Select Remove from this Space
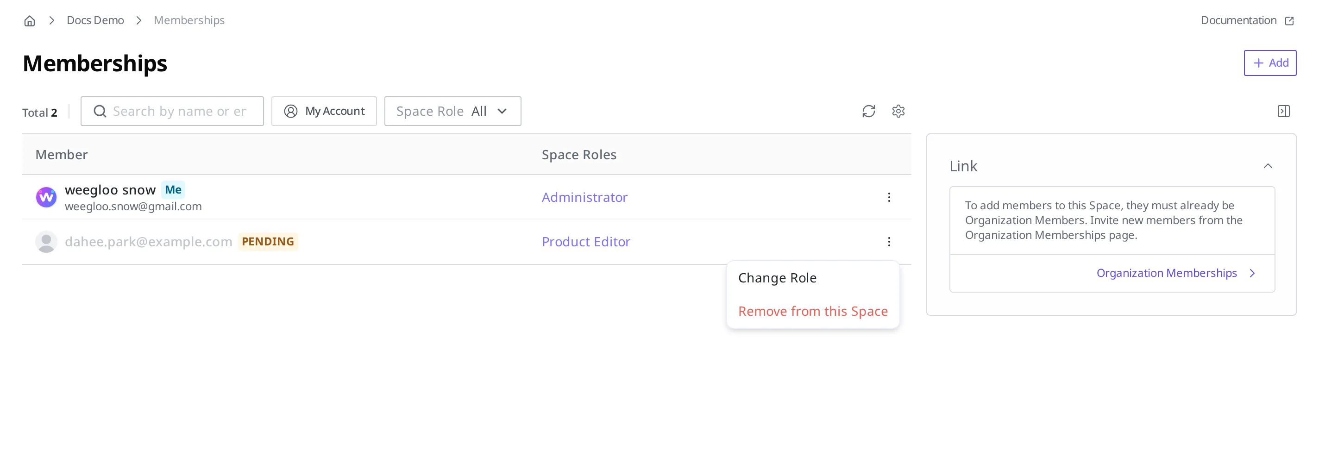This screenshot has width=1319, height=463. (x=813, y=312)
